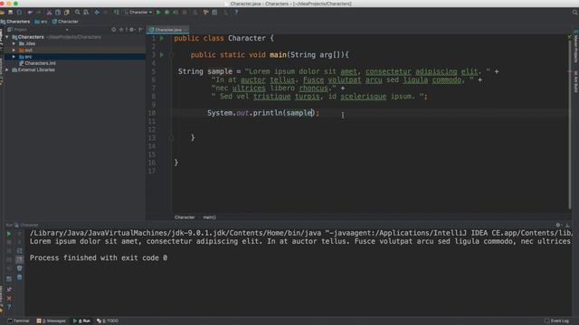The height and width of the screenshot is (325, 579).
Task: Expand the .idea folder
Action: (14, 43)
